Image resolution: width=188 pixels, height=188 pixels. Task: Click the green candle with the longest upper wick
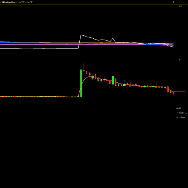pyautogui.click(x=113, y=80)
